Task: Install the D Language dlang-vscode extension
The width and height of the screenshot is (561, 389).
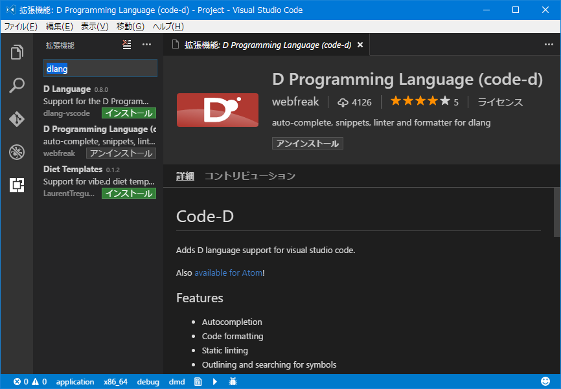Action: tap(129, 113)
